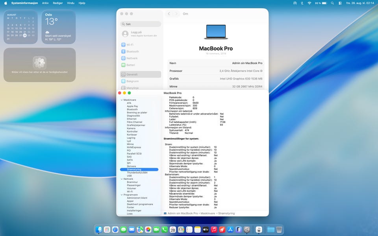Select Deaktivert programvare in the tree
This screenshot has height=236, width=378.
[x=140, y=204]
